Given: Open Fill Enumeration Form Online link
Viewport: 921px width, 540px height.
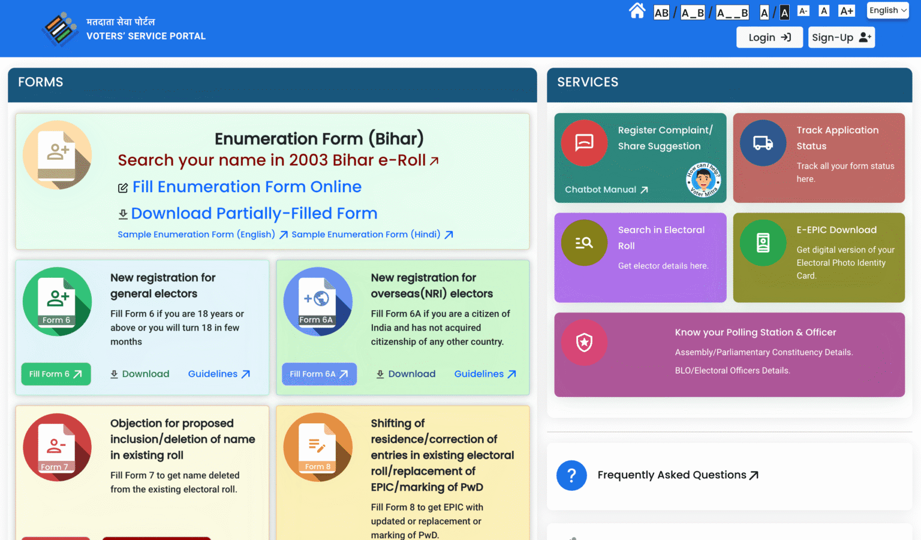Looking at the screenshot, I should (246, 187).
